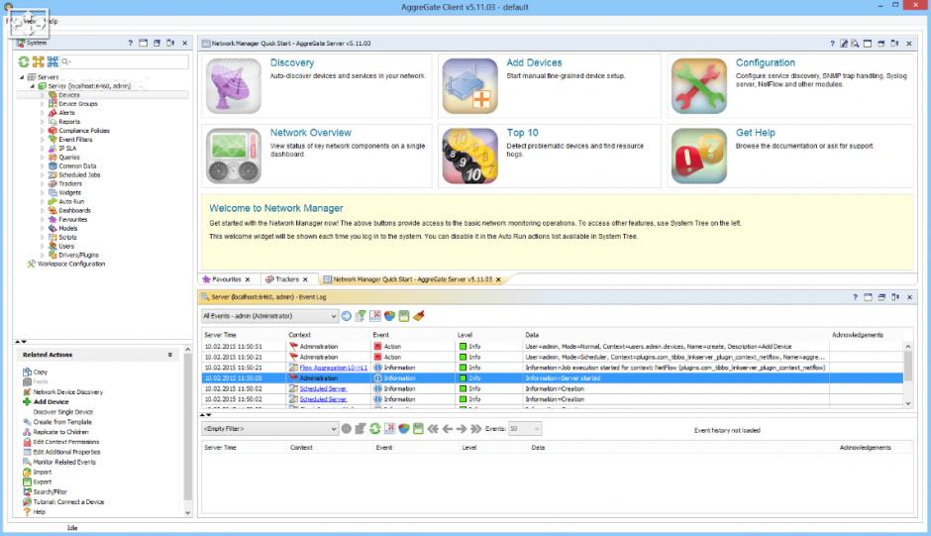Open the Top 10 billiard balls tile icon
Image resolution: width=931 pixels, height=536 pixels.
(469, 156)
